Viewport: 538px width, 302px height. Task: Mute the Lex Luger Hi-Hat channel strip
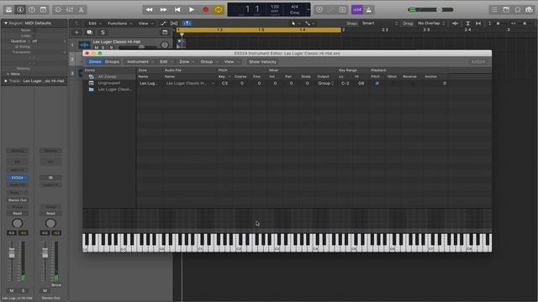click(12, 291)
